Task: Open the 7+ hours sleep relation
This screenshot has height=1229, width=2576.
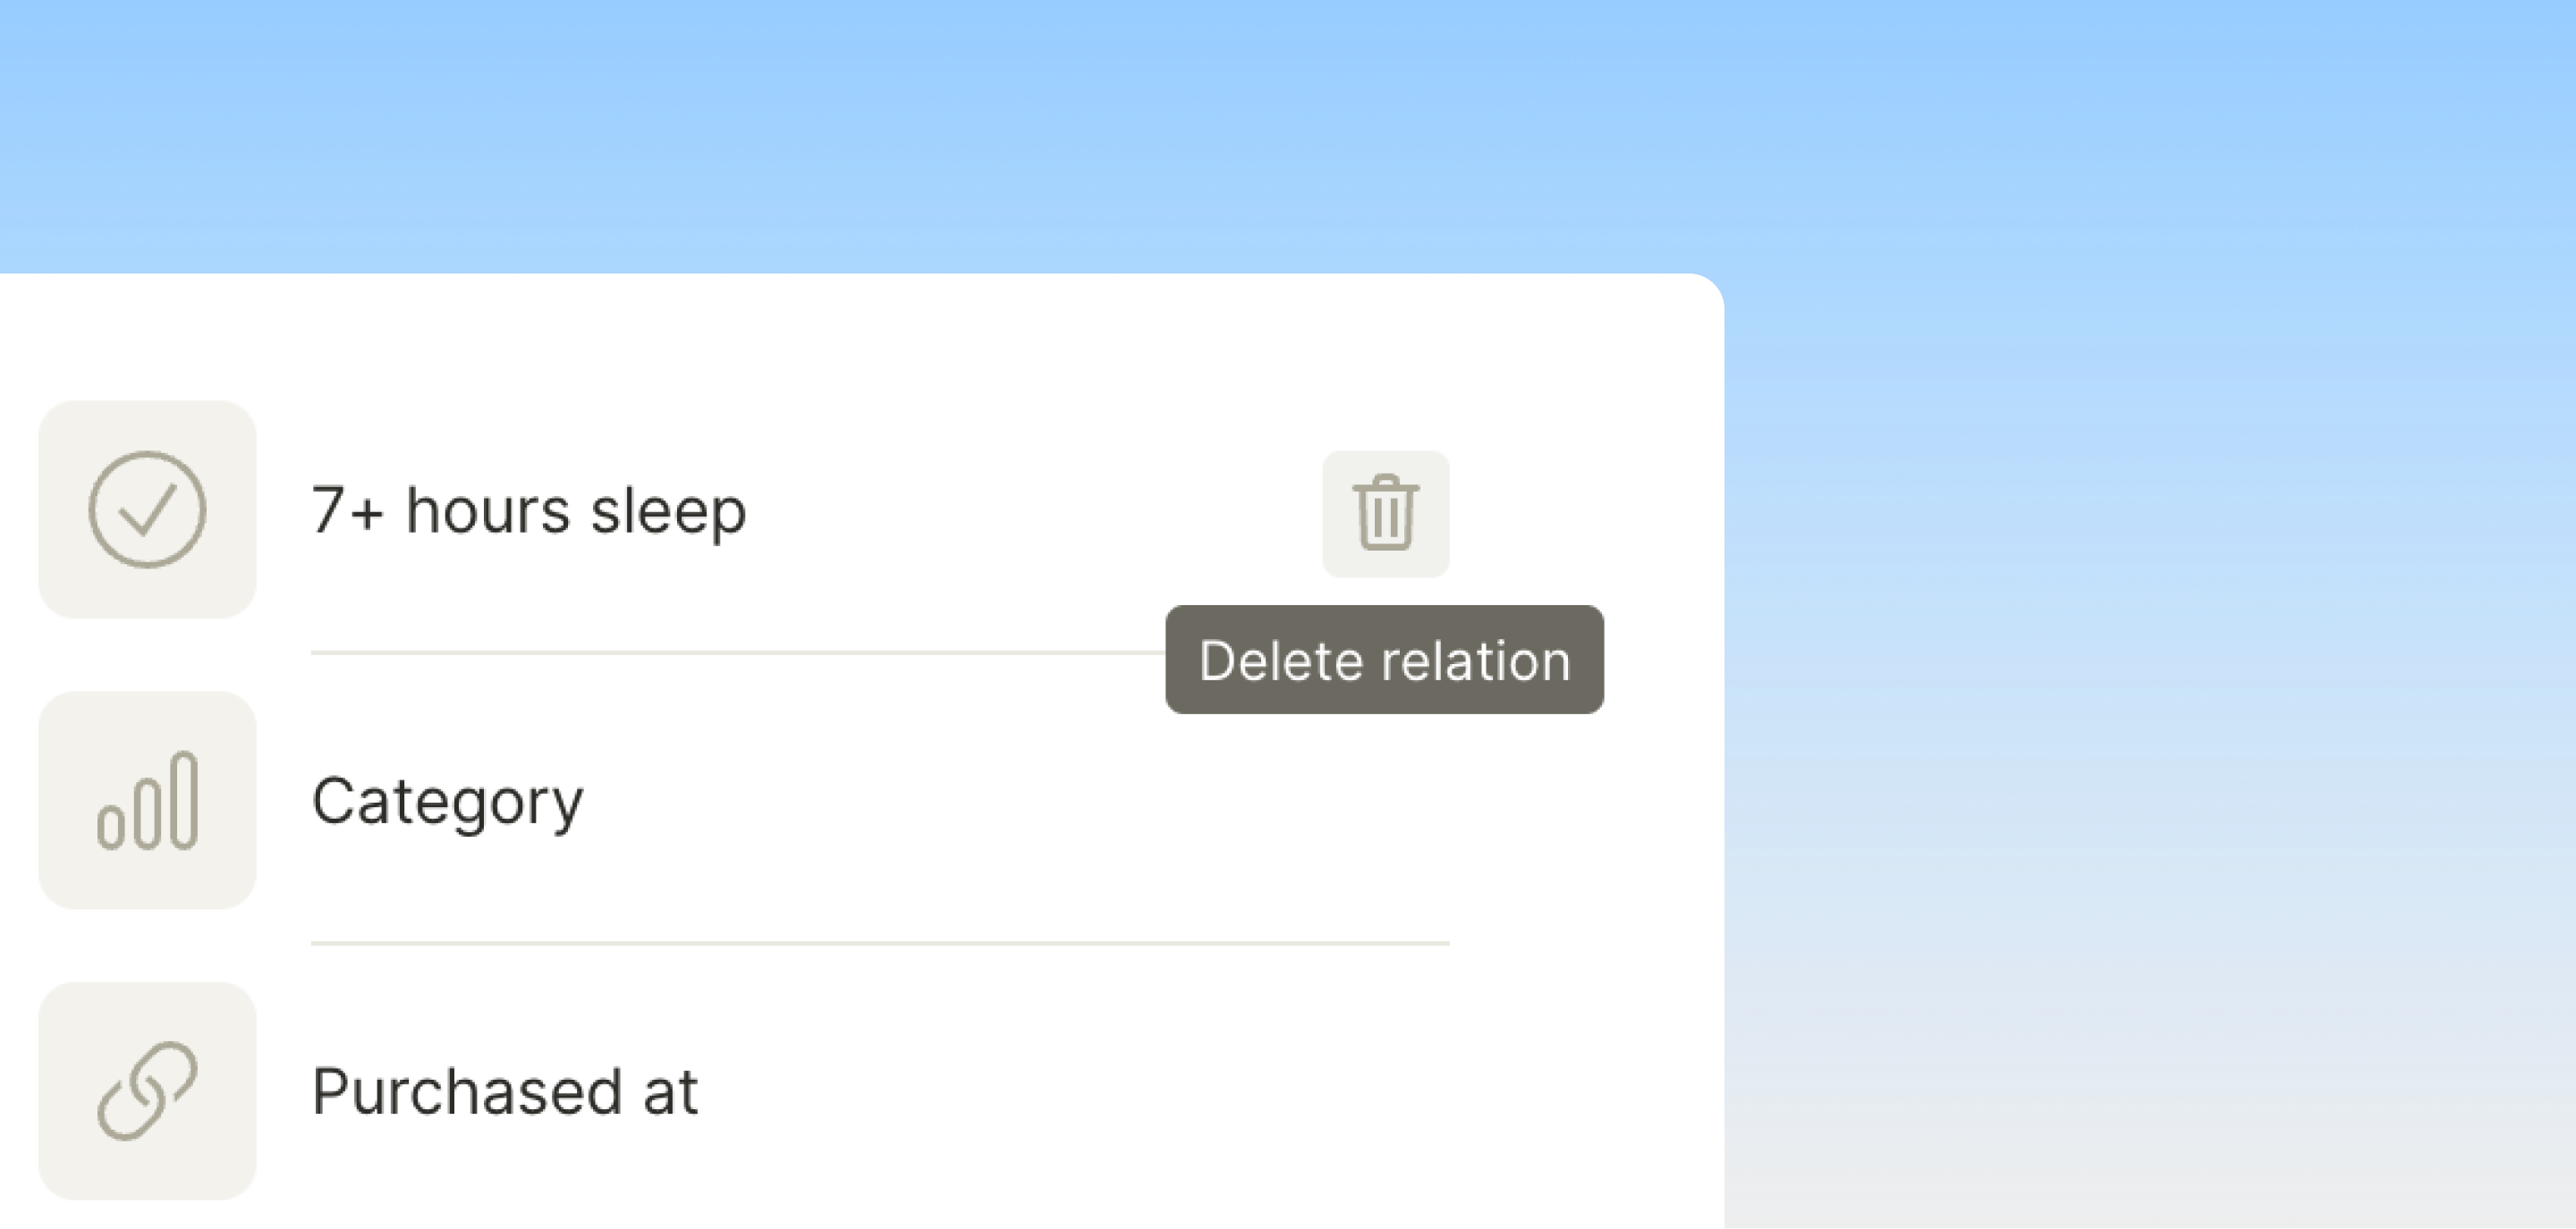Action: [x=528, y=510]
